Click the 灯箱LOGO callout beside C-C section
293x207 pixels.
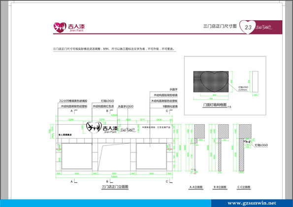click(261, 145)
